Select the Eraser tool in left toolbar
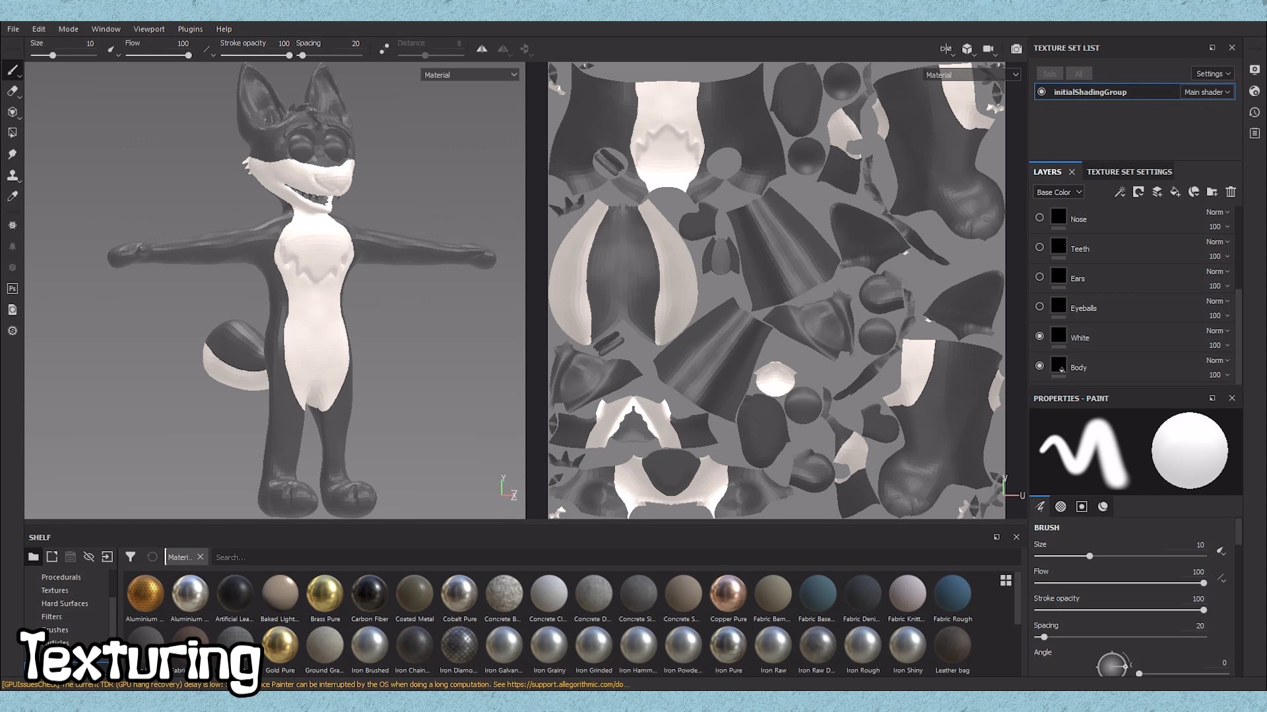Viewport: 1267px width, 712px height. pos(12,91)
